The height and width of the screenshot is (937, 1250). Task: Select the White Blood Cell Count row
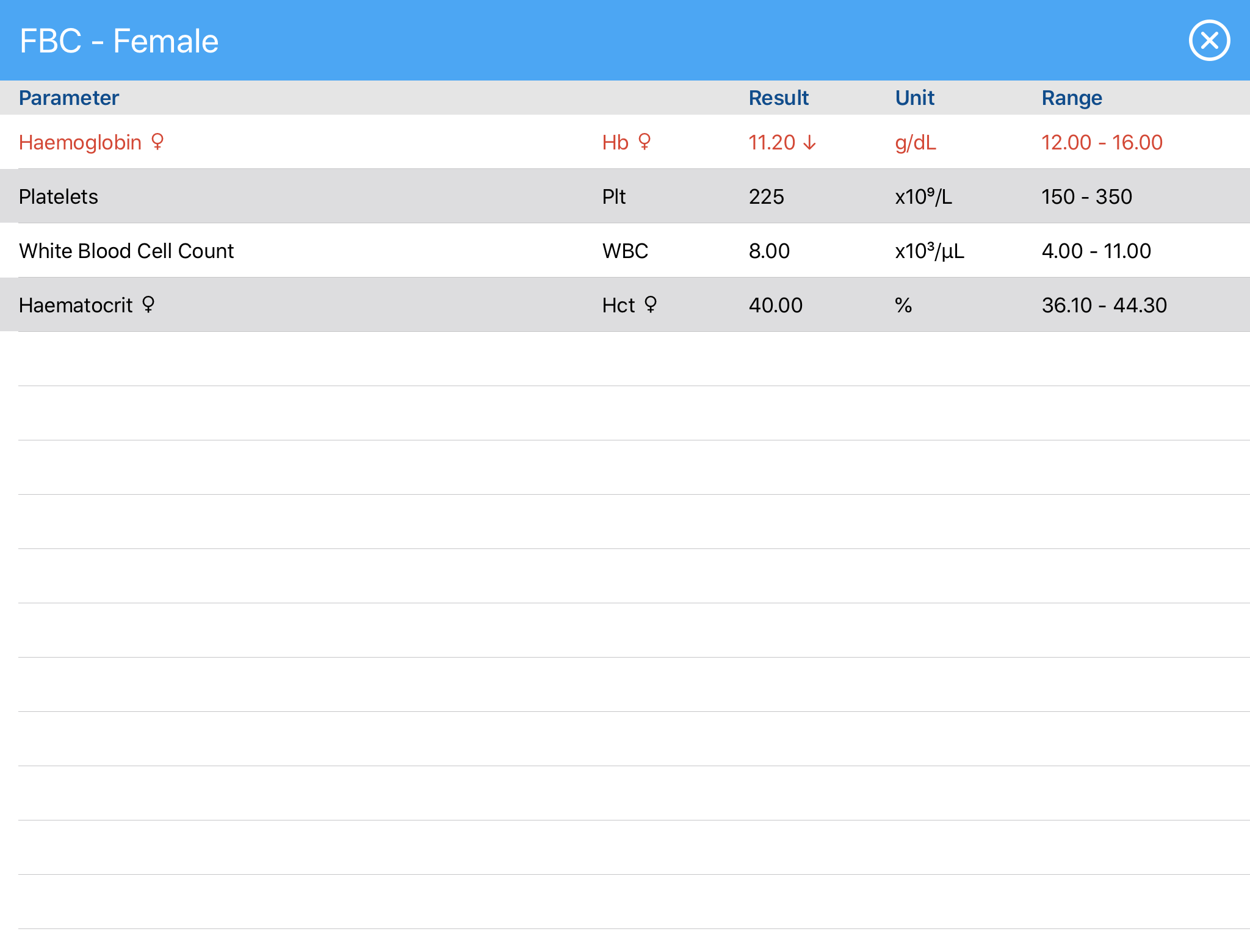[x=126, y=251]
